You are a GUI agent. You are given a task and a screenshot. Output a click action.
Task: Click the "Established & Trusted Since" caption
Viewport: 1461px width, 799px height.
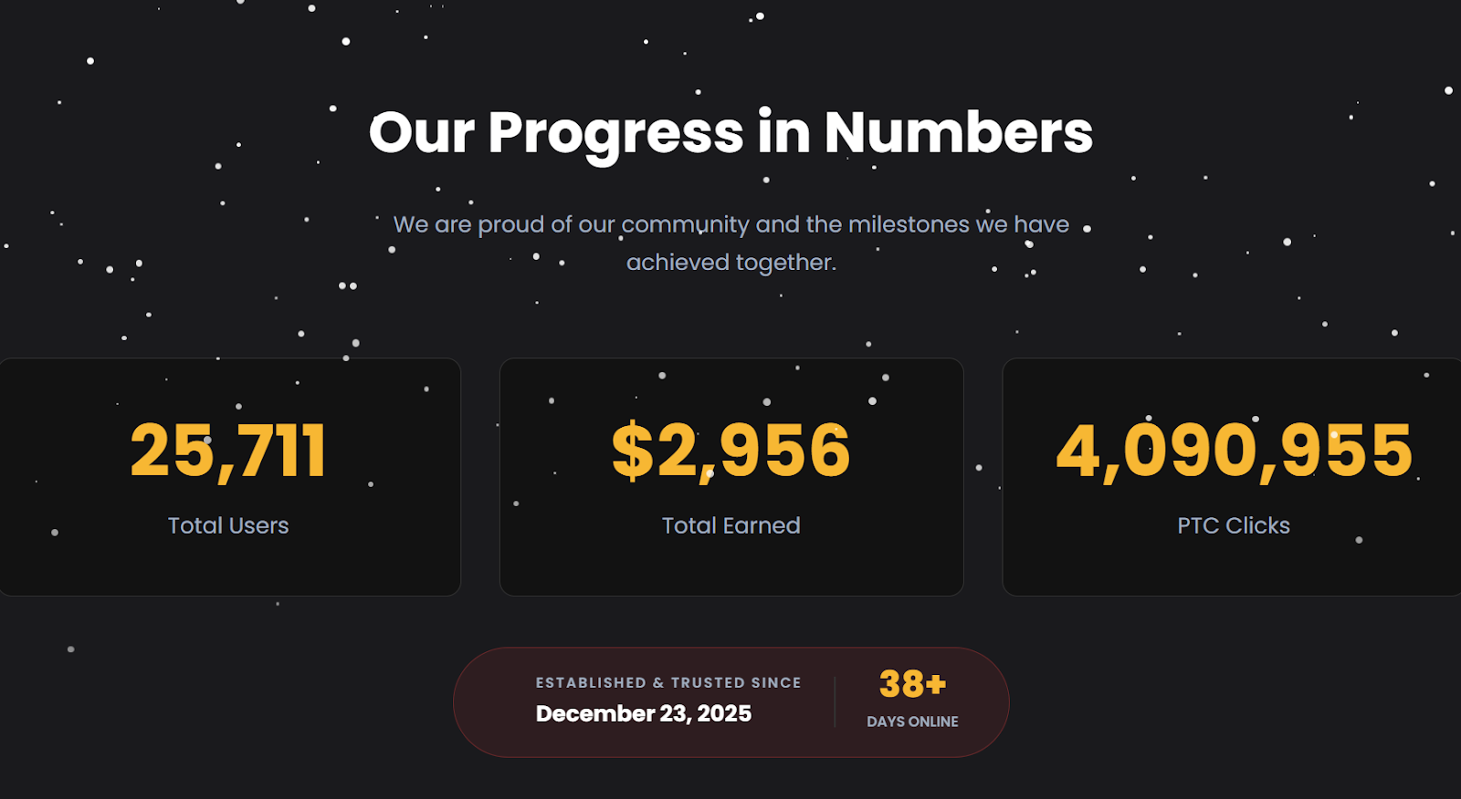(x=668, y=682)
